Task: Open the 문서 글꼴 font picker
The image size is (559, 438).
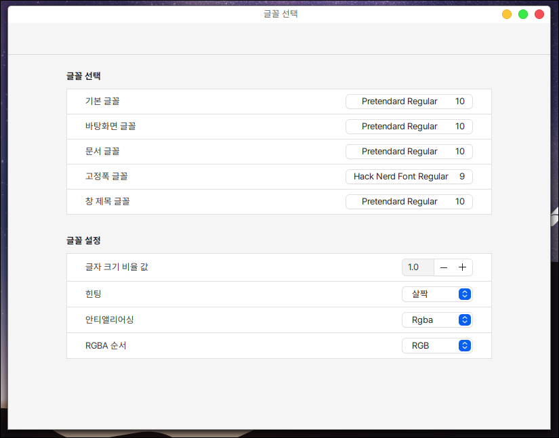Action: coord(409,152)
